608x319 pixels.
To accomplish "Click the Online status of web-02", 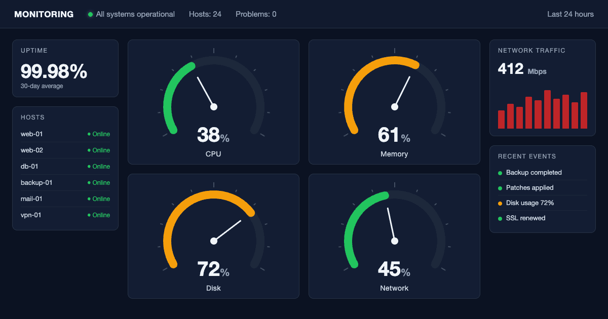I will pos(99,150).
